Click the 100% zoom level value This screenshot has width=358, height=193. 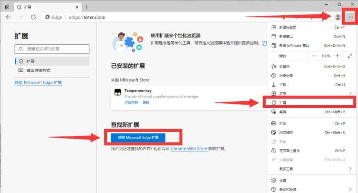(326, 56)
